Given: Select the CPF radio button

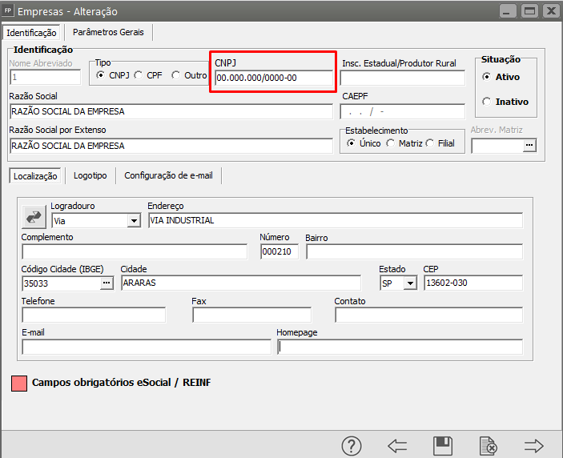Looking at the screenshot, I should tap(139, 75).
